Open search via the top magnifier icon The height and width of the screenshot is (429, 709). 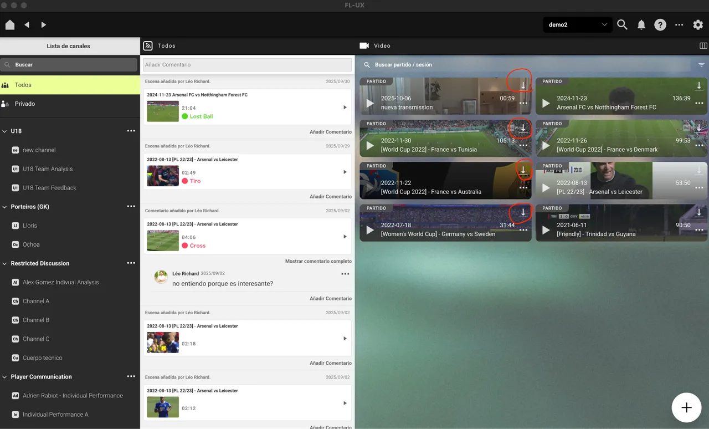(622, 25)
